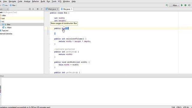Click the compilation completed status bar message
Screen dimensions: 192x108
pos(25,107)
